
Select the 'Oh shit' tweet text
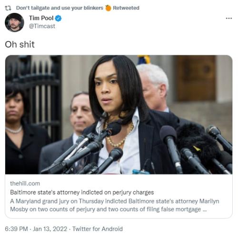click(20, 44)
